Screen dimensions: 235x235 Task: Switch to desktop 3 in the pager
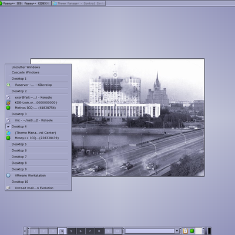pos(53,231)
